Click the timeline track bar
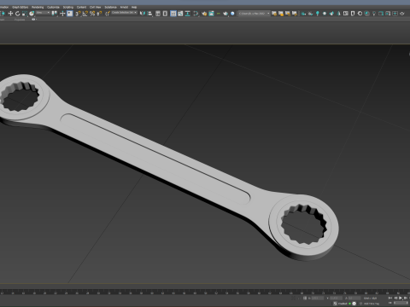Image resolution: width=410 pixels, height=307 pixels. (205, 292)
